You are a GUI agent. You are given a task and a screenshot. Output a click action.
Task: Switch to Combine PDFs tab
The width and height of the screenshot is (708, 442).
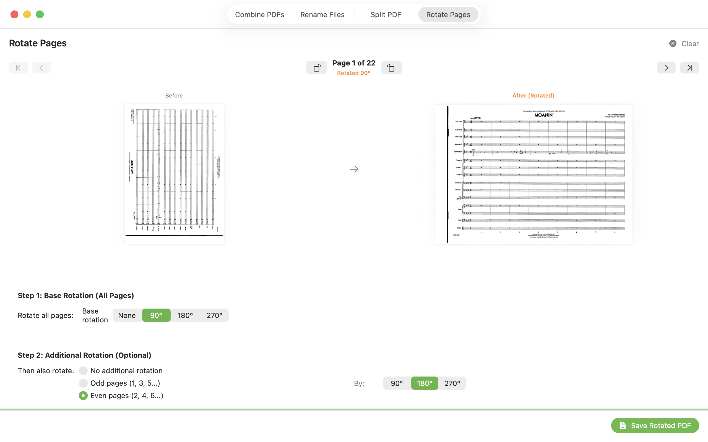259,15
